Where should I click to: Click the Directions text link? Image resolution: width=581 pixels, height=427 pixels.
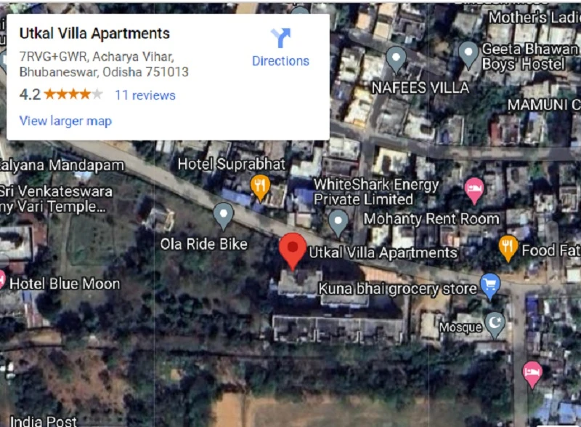pos(280,61)
